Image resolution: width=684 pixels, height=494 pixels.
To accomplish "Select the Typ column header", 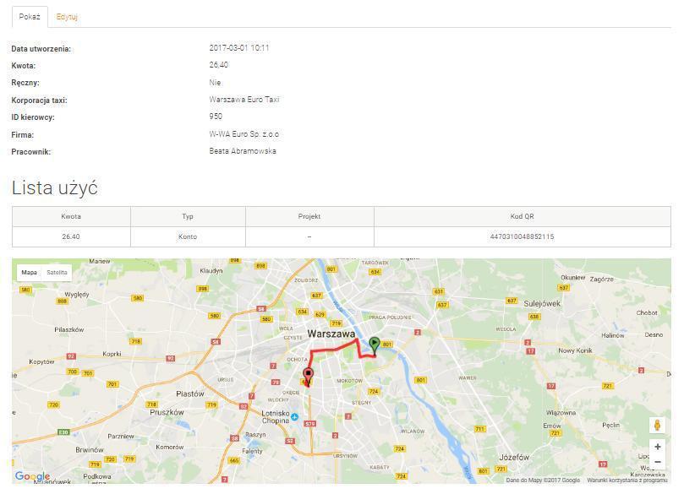I will click(x=188, y=216).
